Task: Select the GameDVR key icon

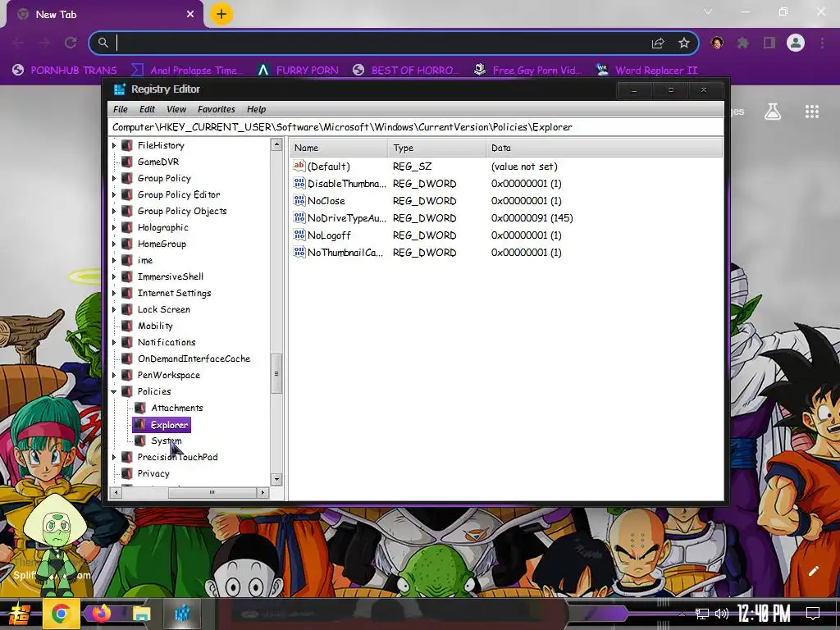Action: (x=127, y=162)
